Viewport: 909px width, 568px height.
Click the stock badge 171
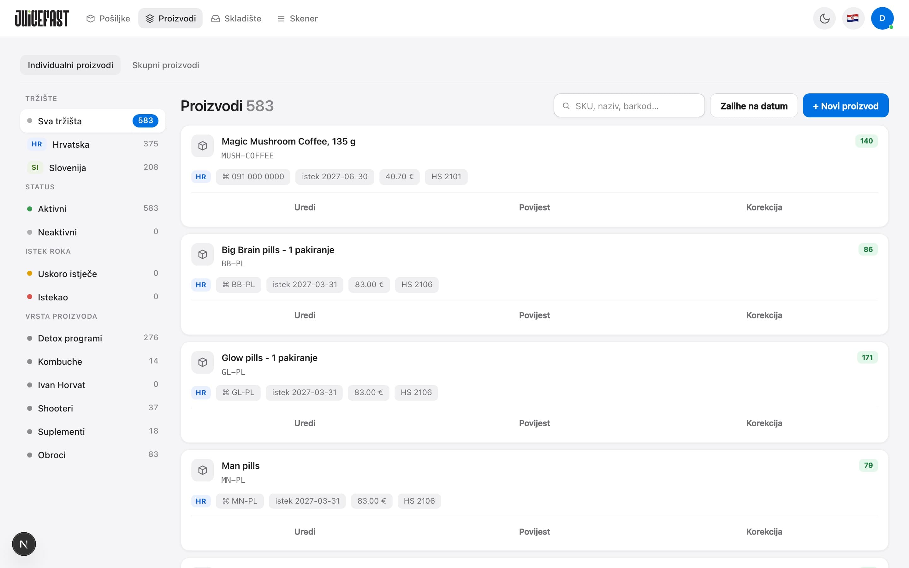point(867,357)
